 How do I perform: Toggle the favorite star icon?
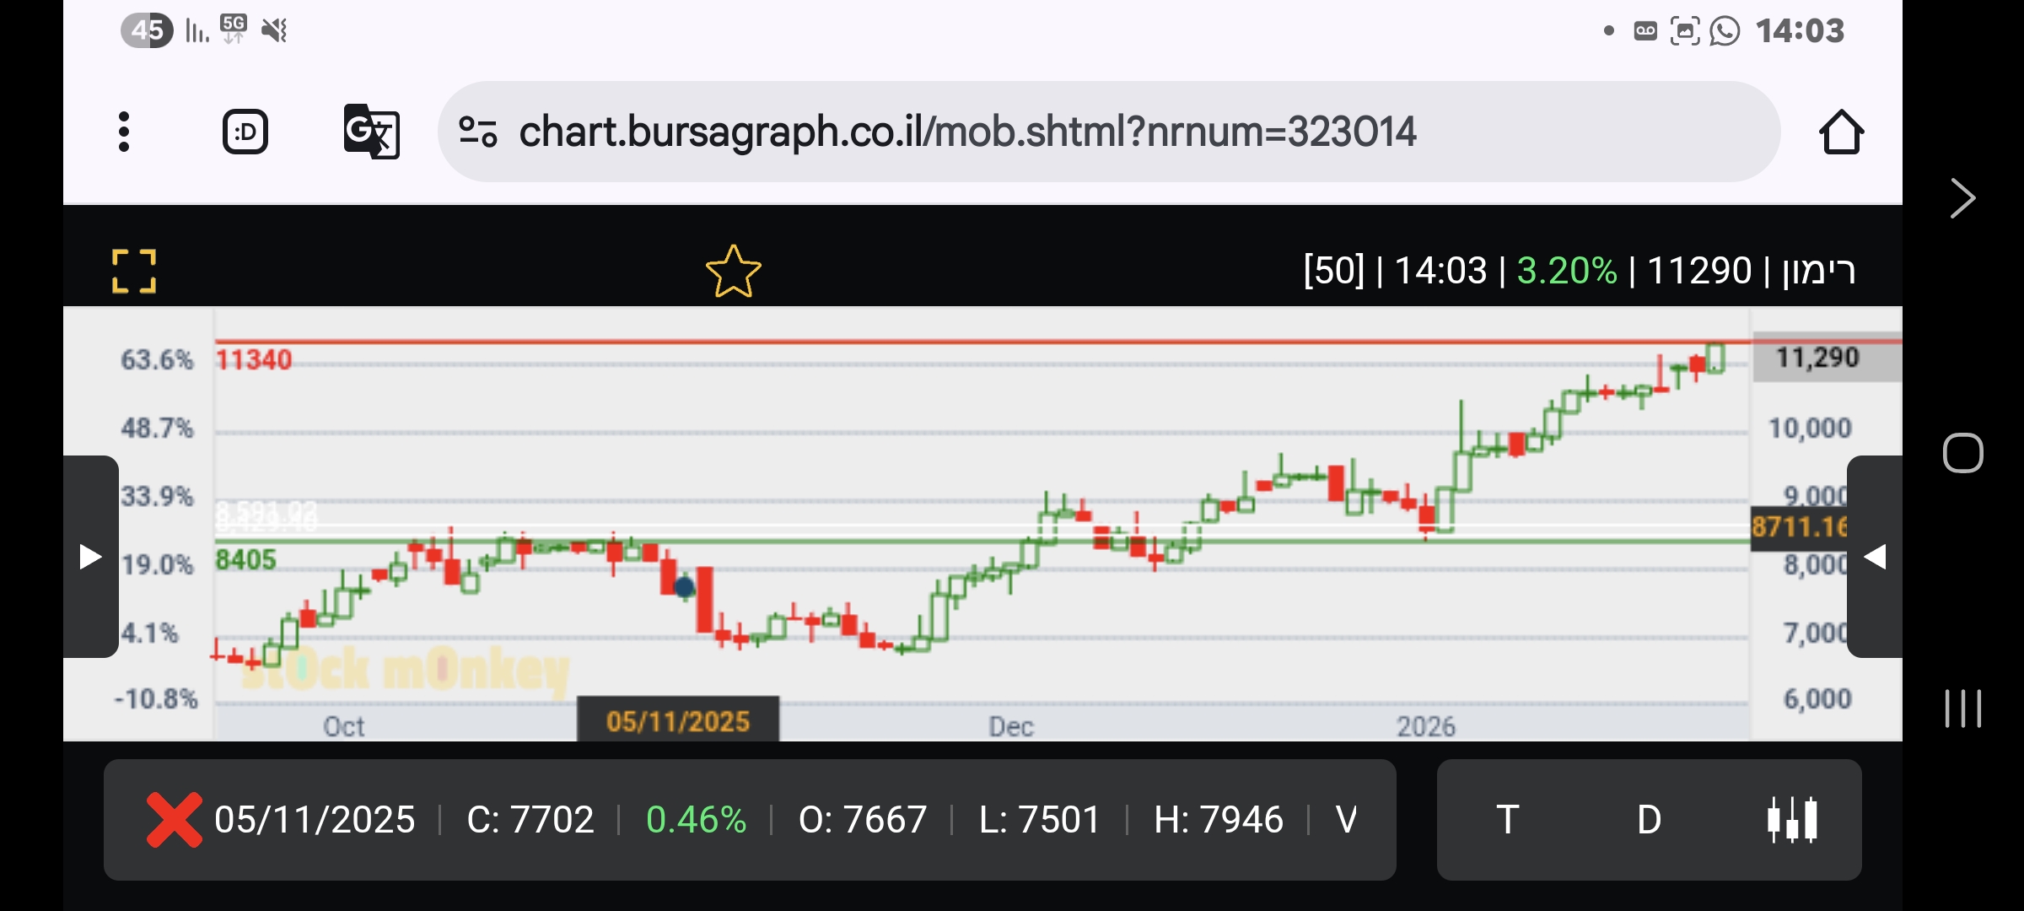(x=733, y=272)
